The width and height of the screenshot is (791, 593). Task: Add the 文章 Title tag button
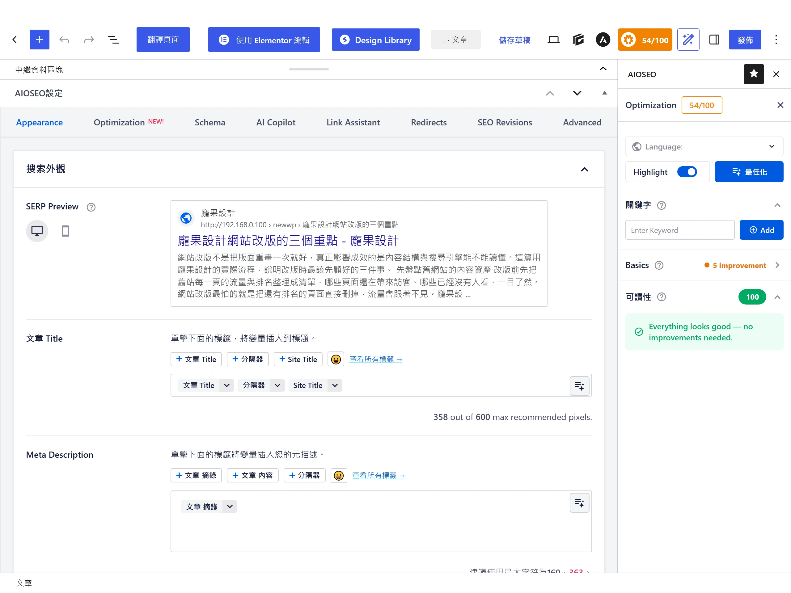(x=196, y=359)
